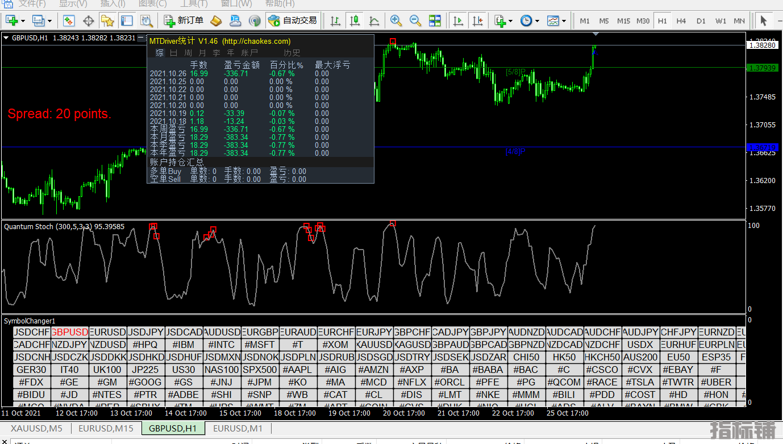Toggle the chart auto-scroll button
This screenshot has width=783, height=444.
(x=458, y=21)
